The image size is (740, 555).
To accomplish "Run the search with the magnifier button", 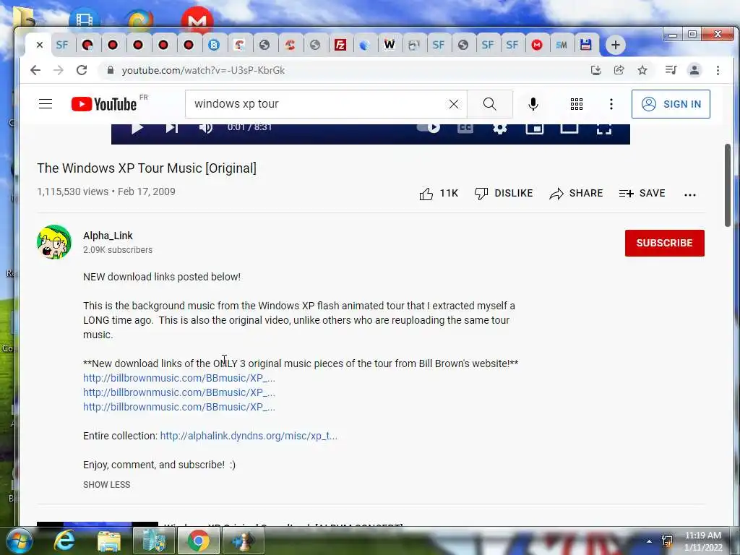I will point(489,104).
